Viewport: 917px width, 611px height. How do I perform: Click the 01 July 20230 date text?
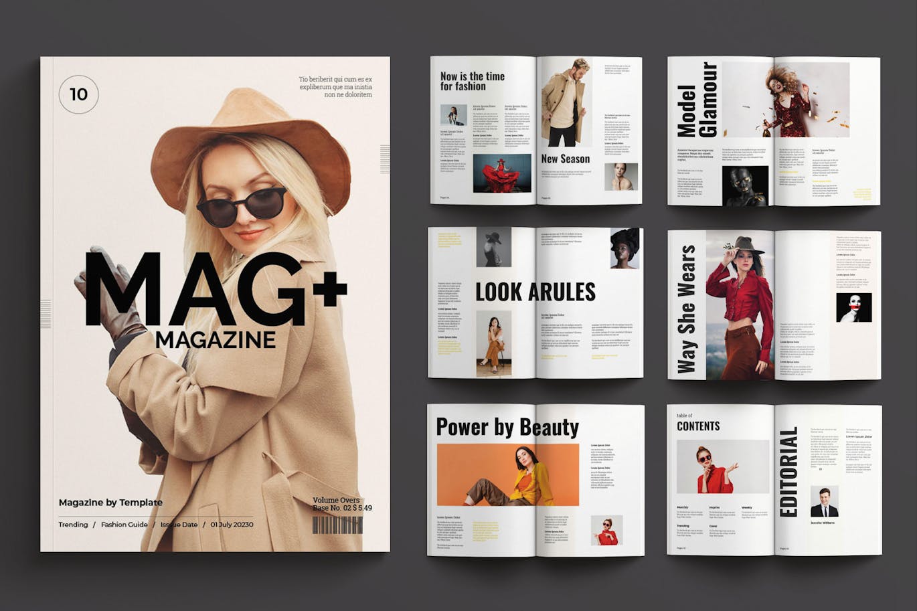point(232,525)
